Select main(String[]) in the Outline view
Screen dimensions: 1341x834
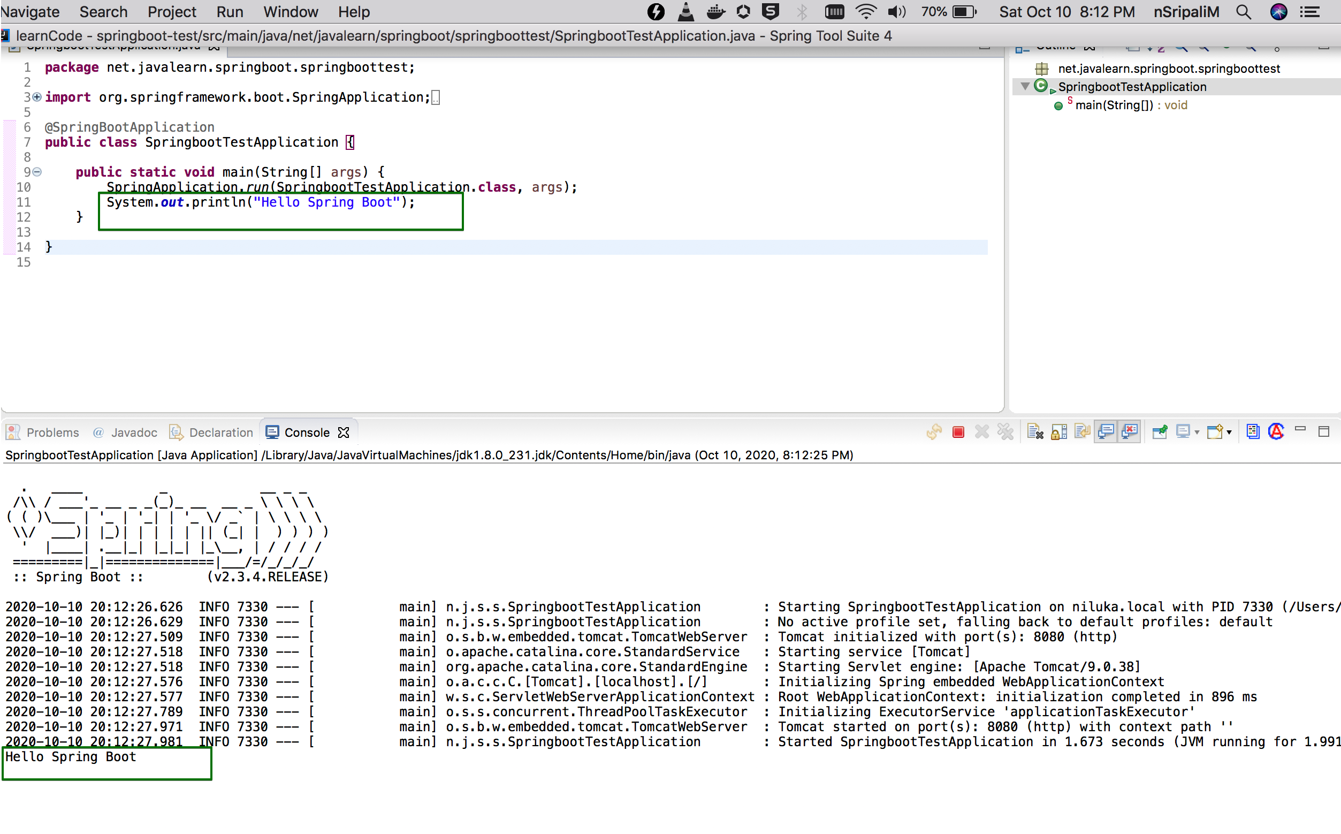[x=1131, y=105]
